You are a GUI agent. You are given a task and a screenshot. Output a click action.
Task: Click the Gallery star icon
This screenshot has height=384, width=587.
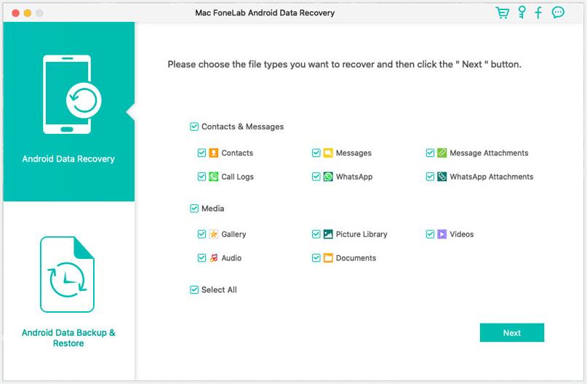pyautogui.click(x=214, y=234)
